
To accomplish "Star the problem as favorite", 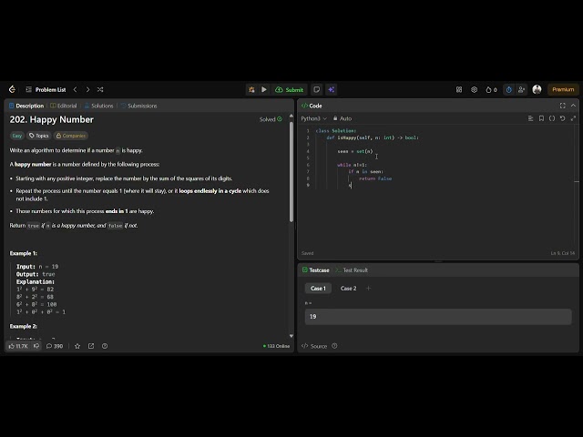I will (x=77, y=346).
